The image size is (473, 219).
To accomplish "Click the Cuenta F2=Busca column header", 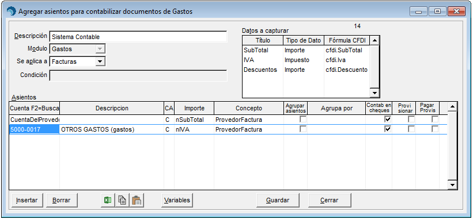I will tap(35, 108).
